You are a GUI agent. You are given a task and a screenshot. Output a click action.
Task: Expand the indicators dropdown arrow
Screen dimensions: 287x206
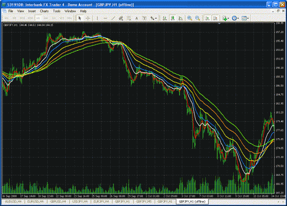(228, 18)
